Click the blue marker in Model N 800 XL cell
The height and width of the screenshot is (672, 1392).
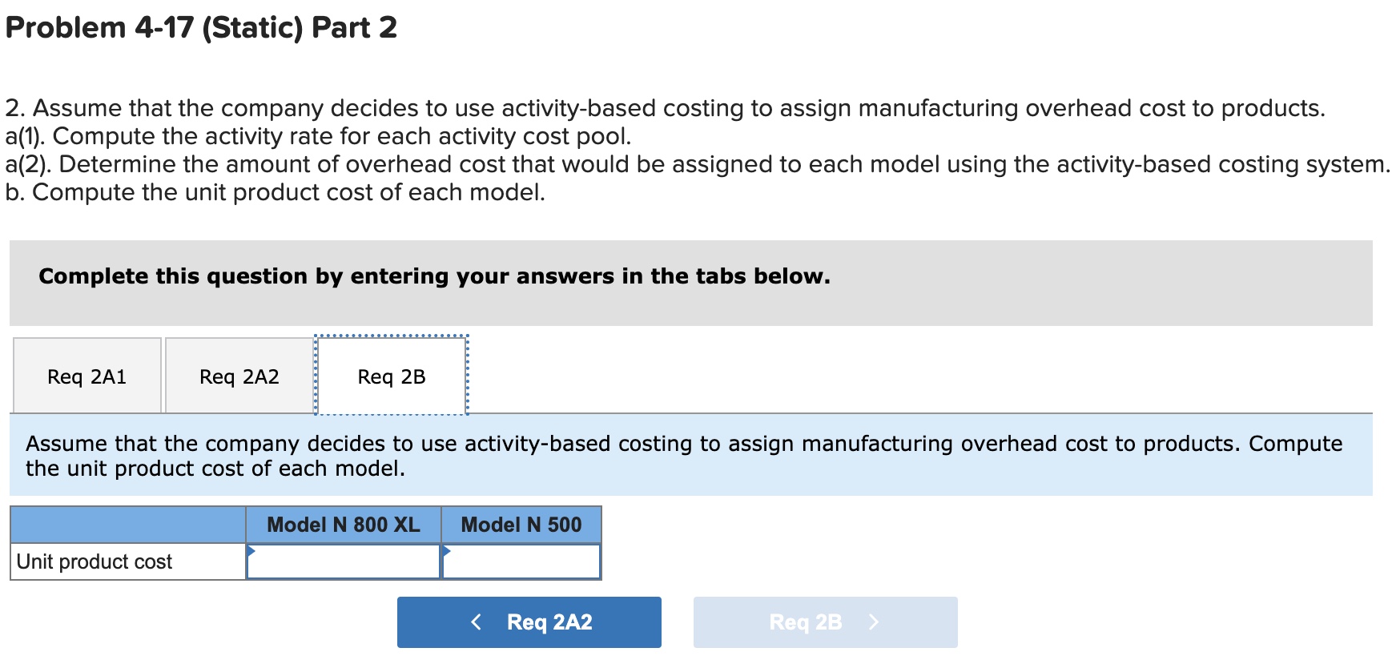point(252,551)
